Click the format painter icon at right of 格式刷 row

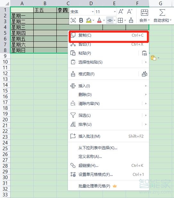pyautogui.click(x=145, y=74)
